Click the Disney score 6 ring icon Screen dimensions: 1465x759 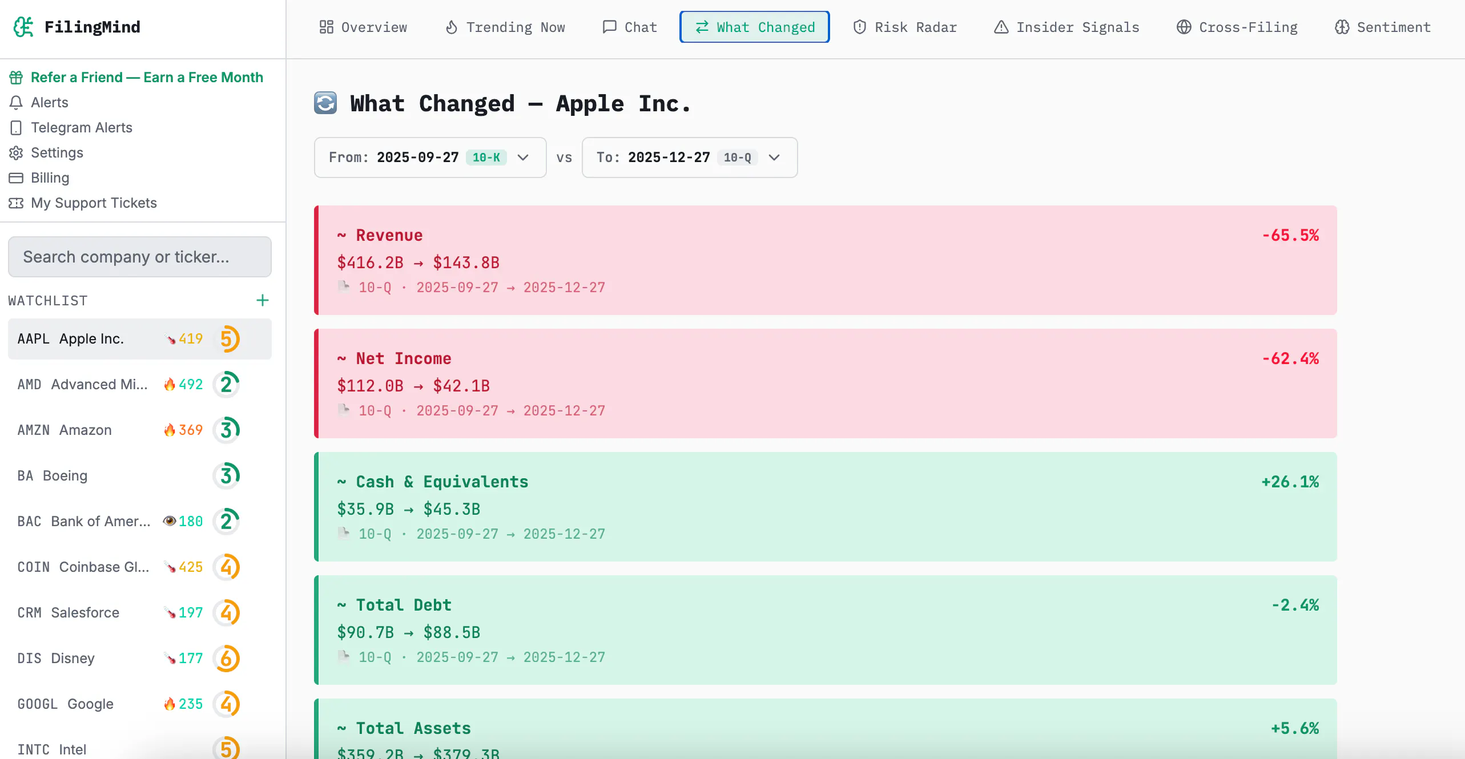pyautogui.click(x=227, y=659)
